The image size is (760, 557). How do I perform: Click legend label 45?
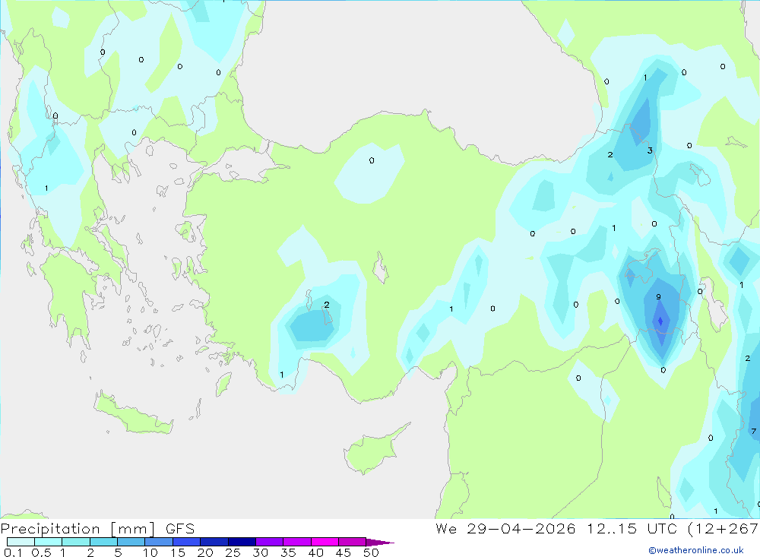(344, 552)
